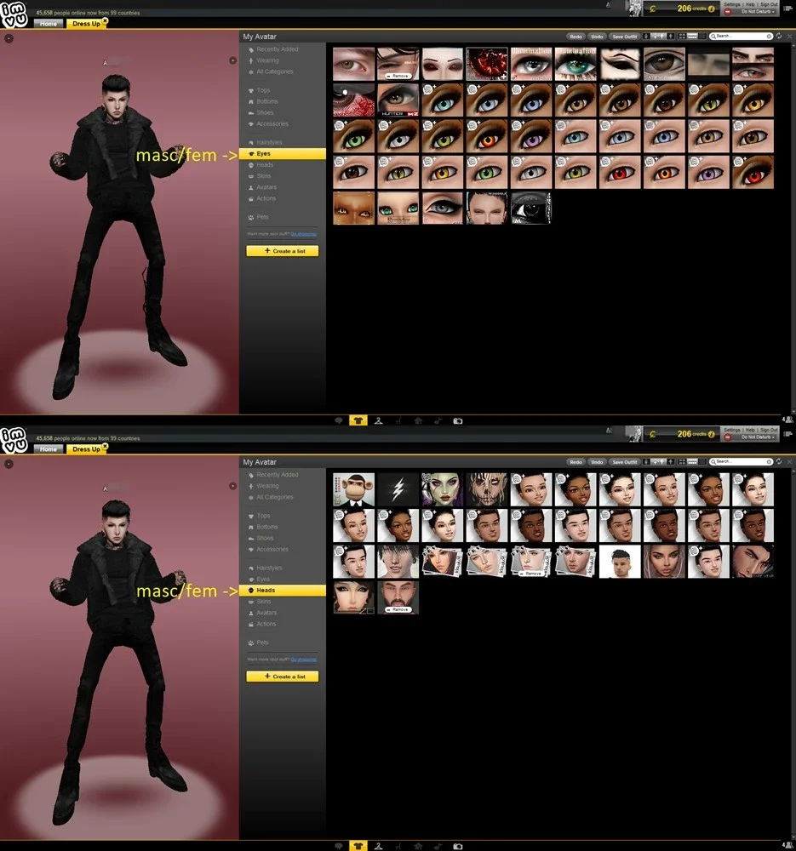Click the gold info icon beside 206 credits in top screenshot

click(712, 9)
